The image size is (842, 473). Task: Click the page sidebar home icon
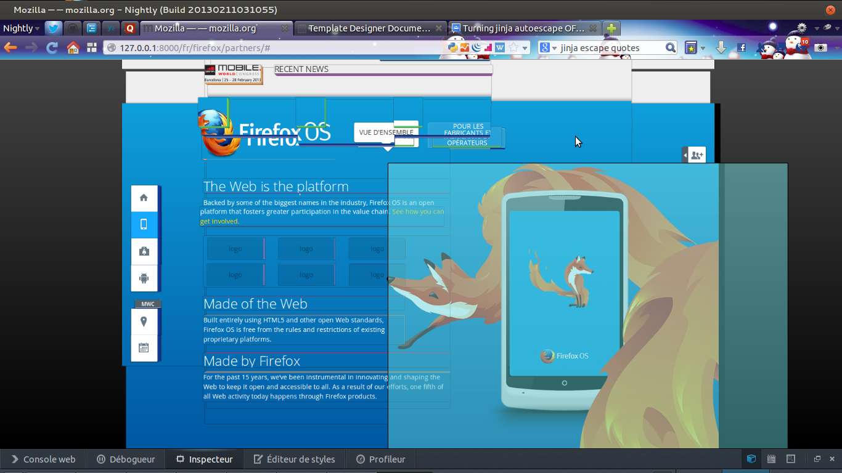[x=144, y=198]
